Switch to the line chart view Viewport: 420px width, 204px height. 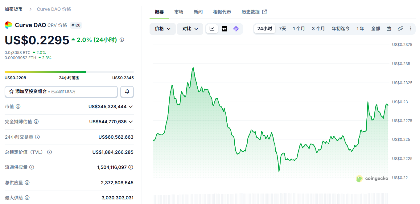coord(212,29)
